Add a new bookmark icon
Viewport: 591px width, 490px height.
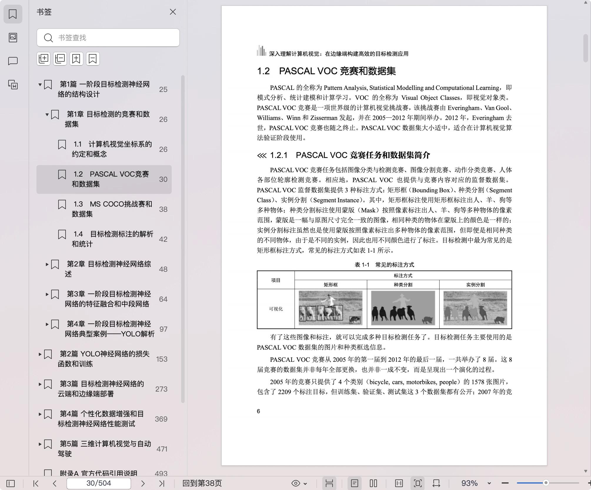(76, 58)
